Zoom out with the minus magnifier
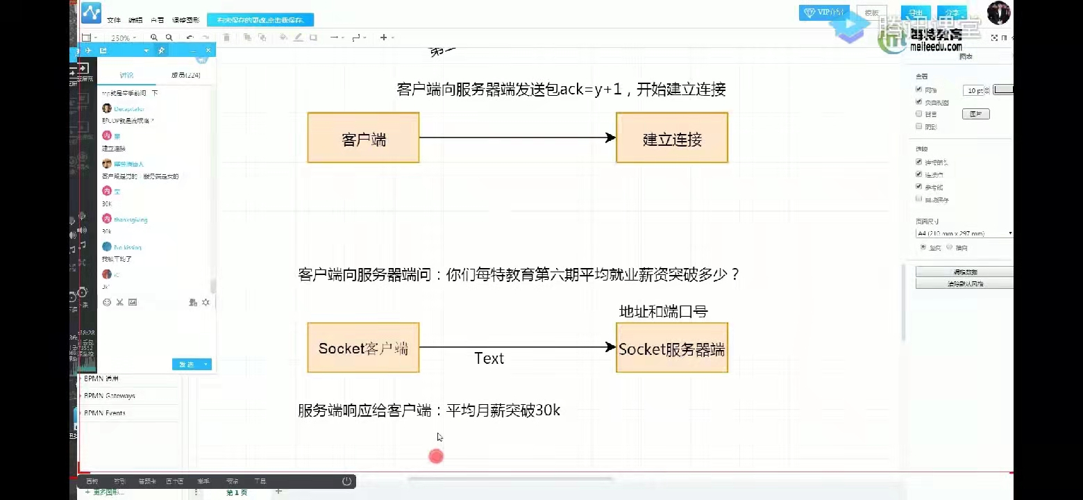 tap(169, 37)
